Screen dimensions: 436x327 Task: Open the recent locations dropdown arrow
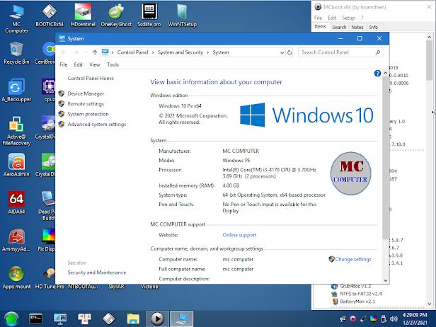tap(86, 52)
